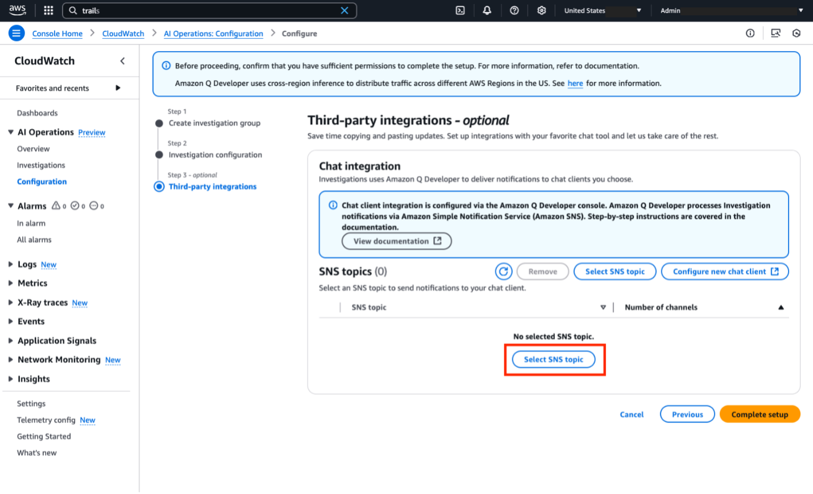Go back to Step 1 Create investigation group
Image resolution: width=813 pixels, height=494 pixels.
(x=214, y=123)
